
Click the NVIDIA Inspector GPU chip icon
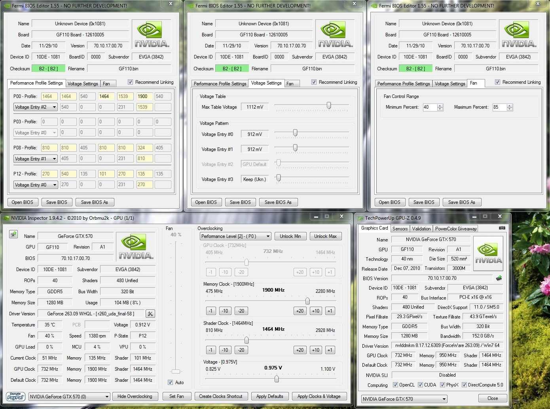click(13, 234)
